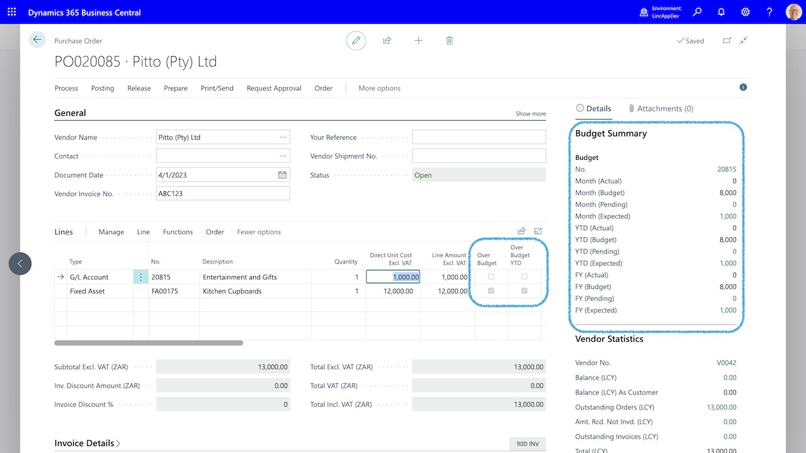
Task: Click the share icon in Lines section
Action: (521, 232)
